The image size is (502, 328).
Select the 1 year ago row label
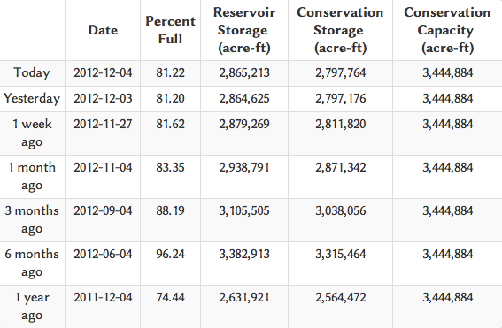pyautogui.click(x=32, y=306)
